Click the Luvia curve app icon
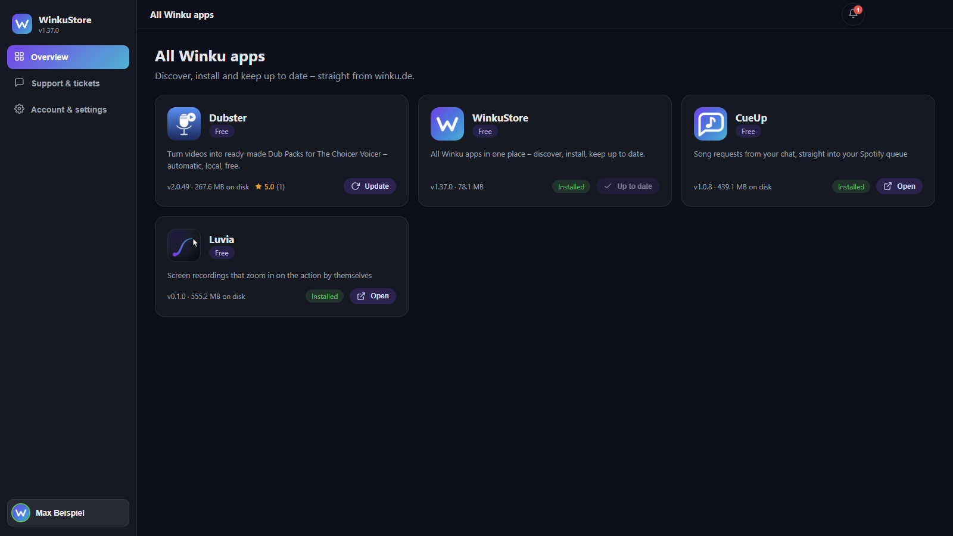 [184, 245]
